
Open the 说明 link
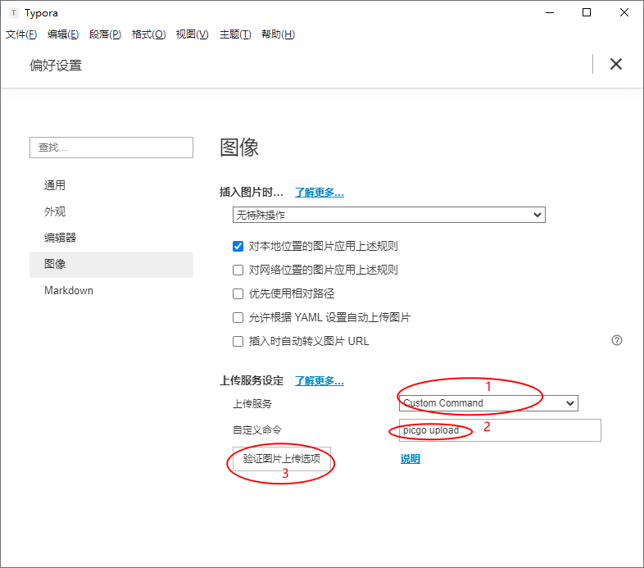click(410, 459)
